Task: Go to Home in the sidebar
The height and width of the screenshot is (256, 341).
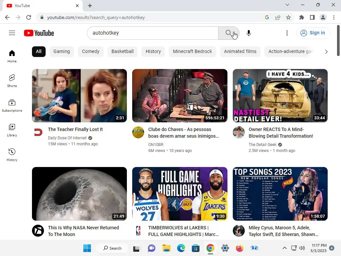Action: point(12,56)
